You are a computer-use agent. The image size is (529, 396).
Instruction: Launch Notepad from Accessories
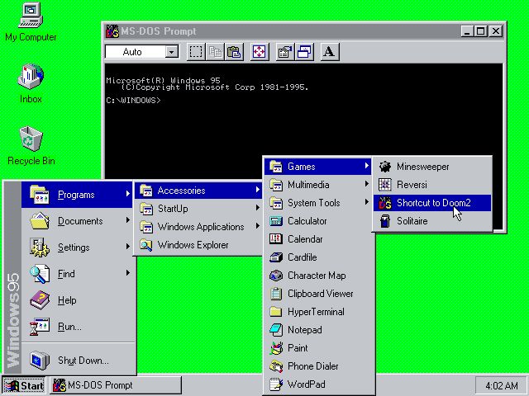point(317,330)
